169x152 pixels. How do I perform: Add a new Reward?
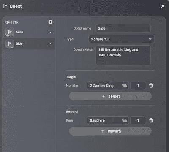110,131
